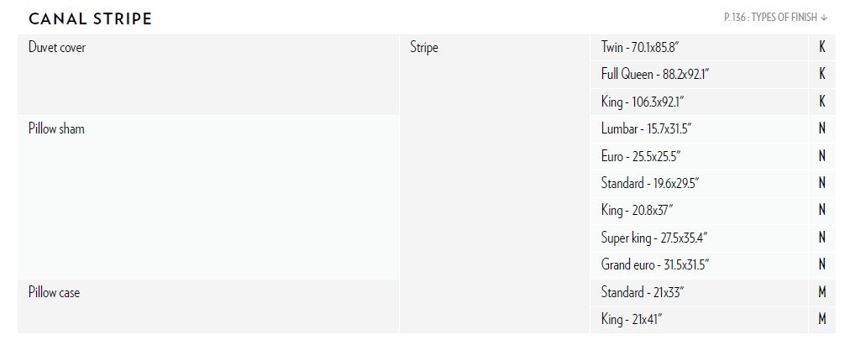
Task: Click the Pillow sham row label
Action: 56,129
